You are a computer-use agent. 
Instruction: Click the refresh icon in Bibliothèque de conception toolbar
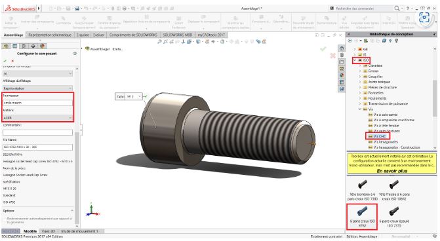point(384,41)
